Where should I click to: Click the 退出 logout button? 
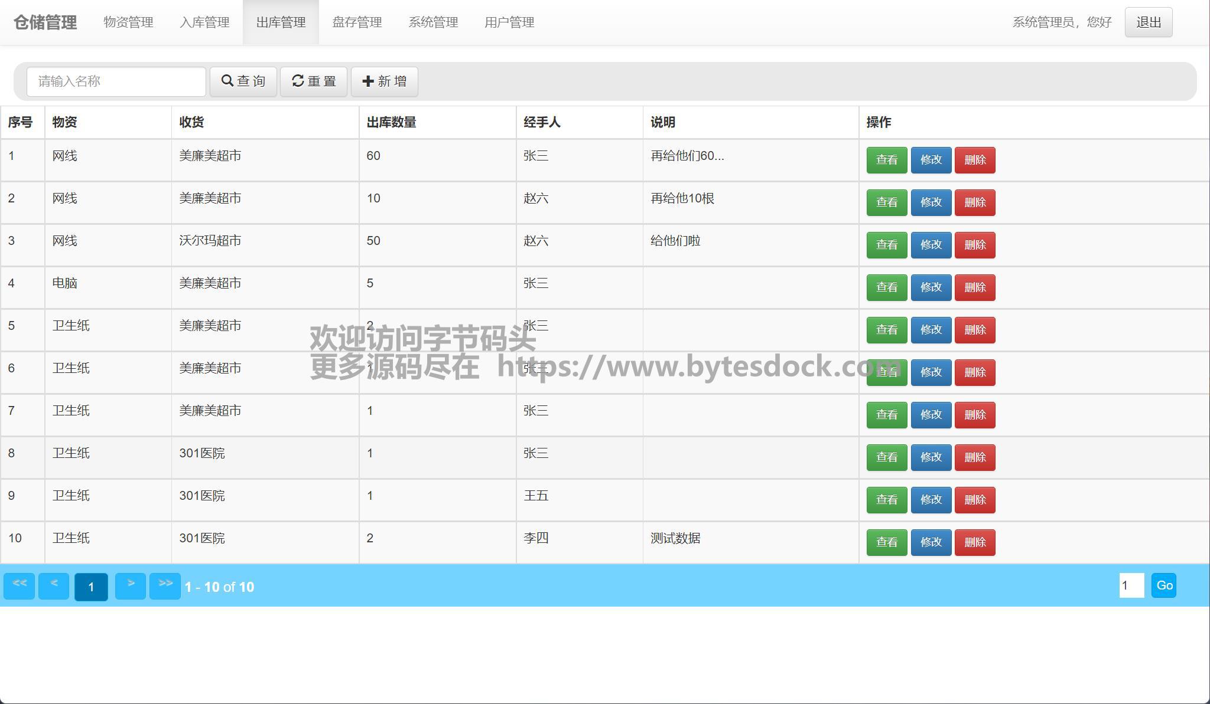click(x=1148, y=22)
